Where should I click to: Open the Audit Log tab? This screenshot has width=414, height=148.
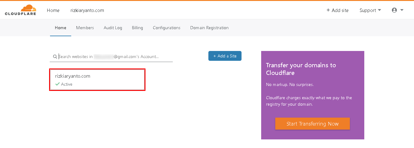(113, 28)
